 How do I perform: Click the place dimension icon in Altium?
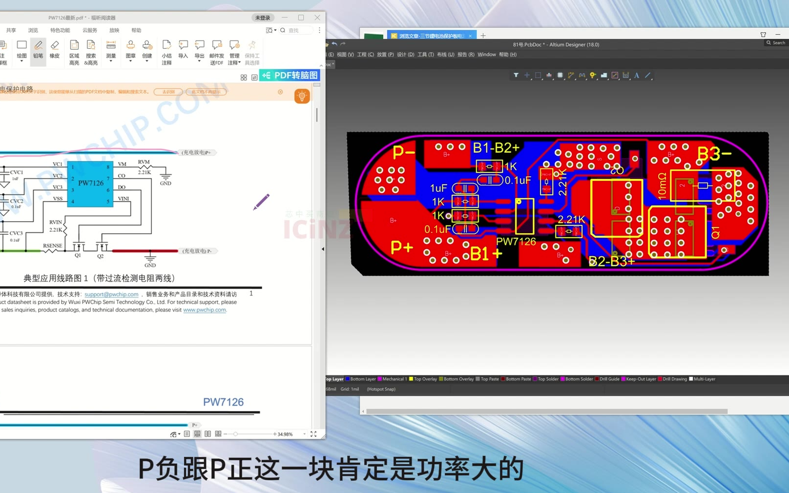626,75
